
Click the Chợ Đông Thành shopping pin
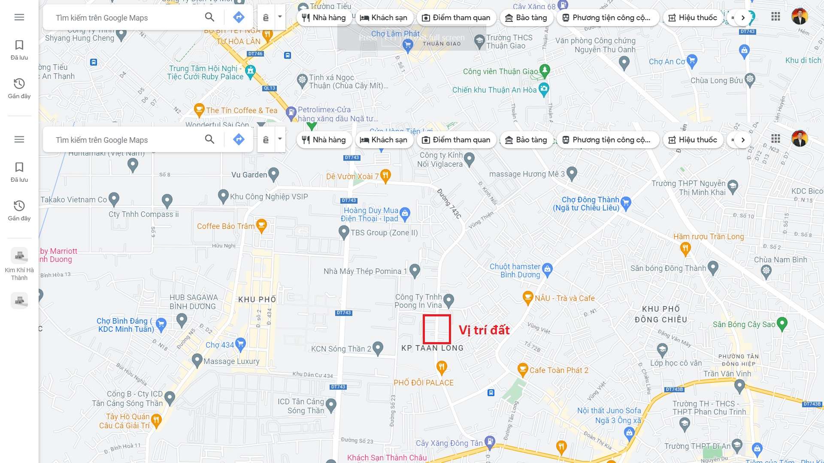coord(626,203)
